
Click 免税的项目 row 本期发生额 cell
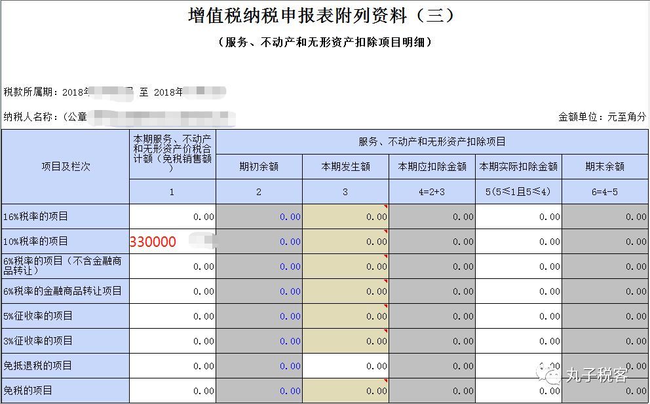click(x=345, y=391)
